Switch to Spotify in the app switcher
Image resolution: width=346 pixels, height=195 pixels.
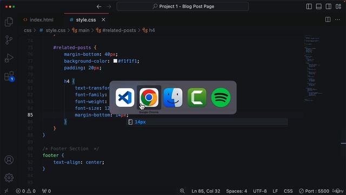pos(221,97)
